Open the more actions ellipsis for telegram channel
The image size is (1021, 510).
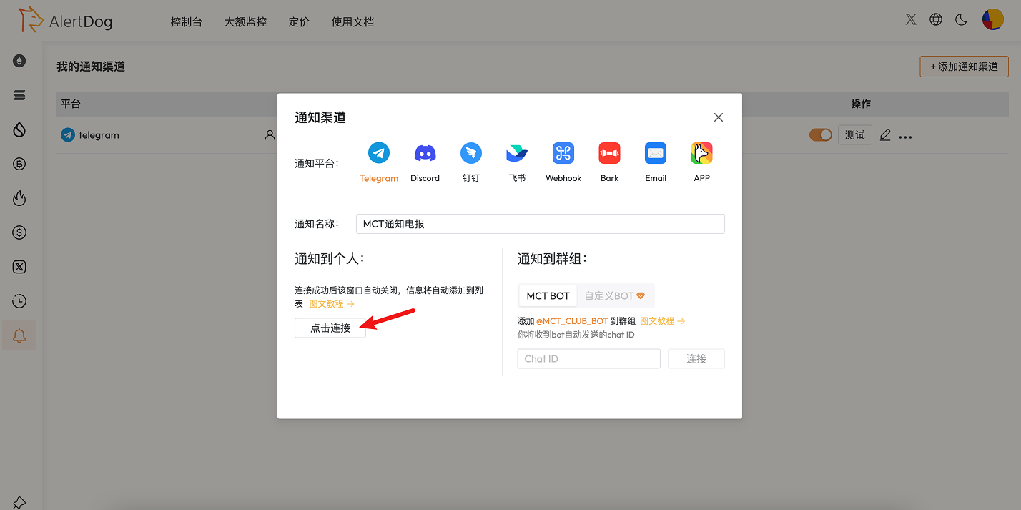point(906,136)
